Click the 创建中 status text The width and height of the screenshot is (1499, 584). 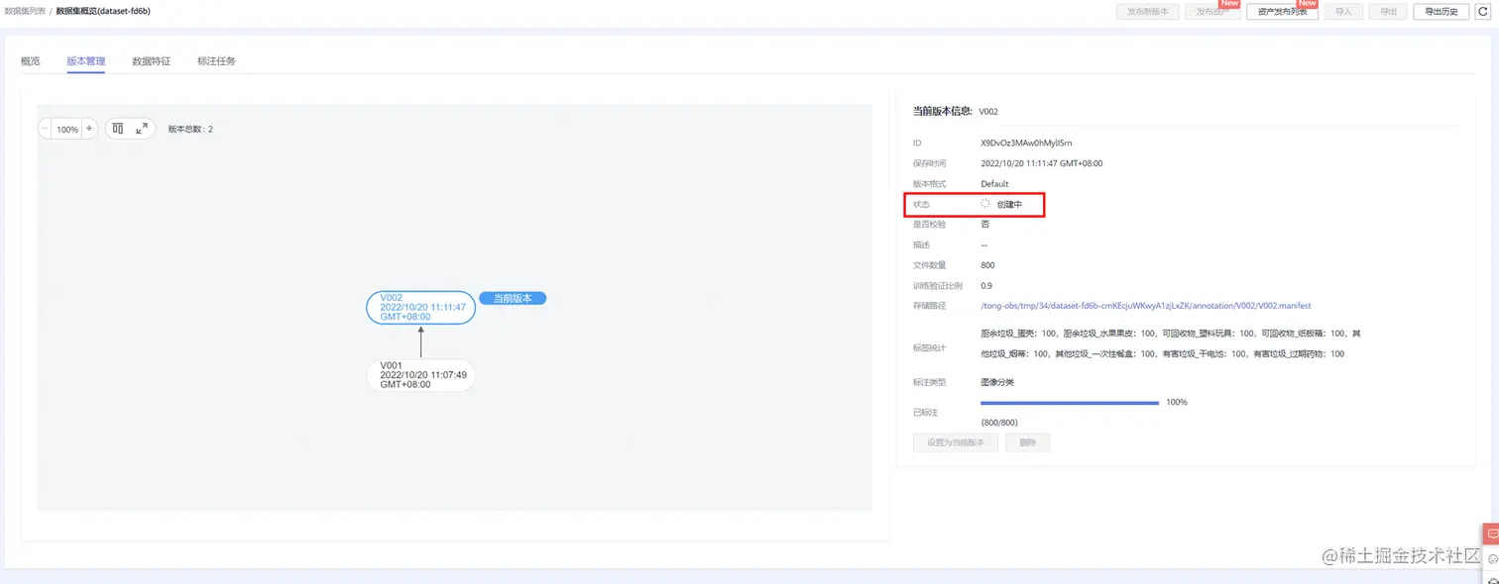[1009, 204]
